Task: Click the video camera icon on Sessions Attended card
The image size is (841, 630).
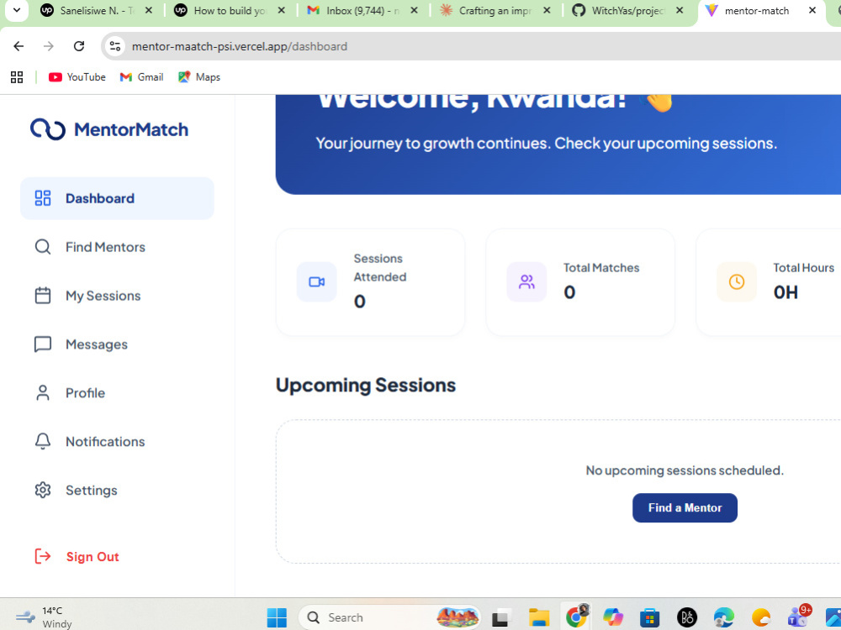Action: [x=317, y=281]
